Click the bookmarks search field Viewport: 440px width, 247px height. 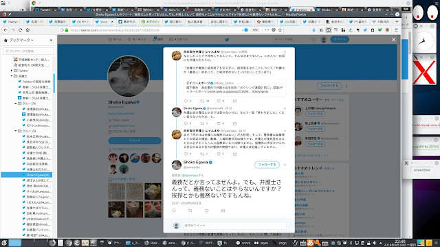(x=29, y=51)
